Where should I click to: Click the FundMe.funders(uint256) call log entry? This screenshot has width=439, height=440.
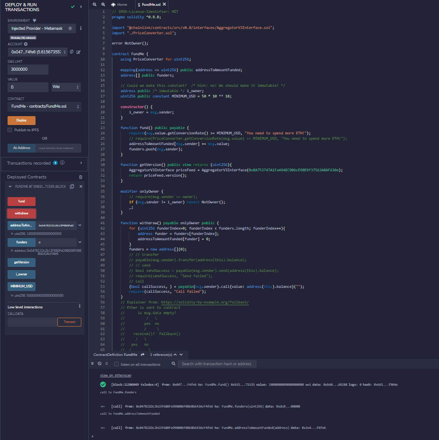pyautogui.click(x=205, y=406)
